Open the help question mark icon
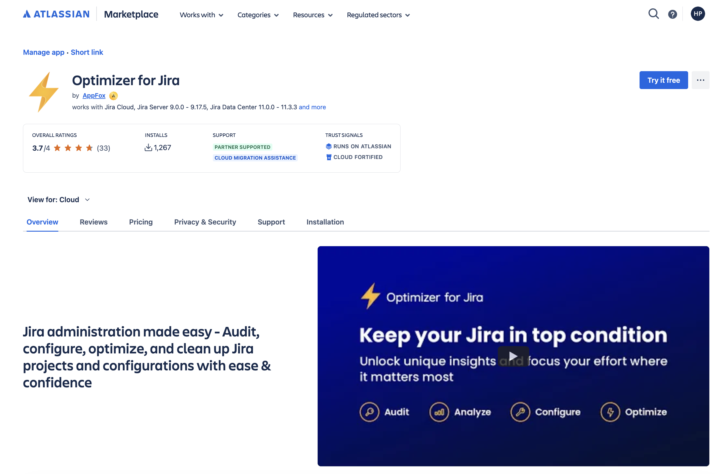The image size is (723, 474). (672, 14)
